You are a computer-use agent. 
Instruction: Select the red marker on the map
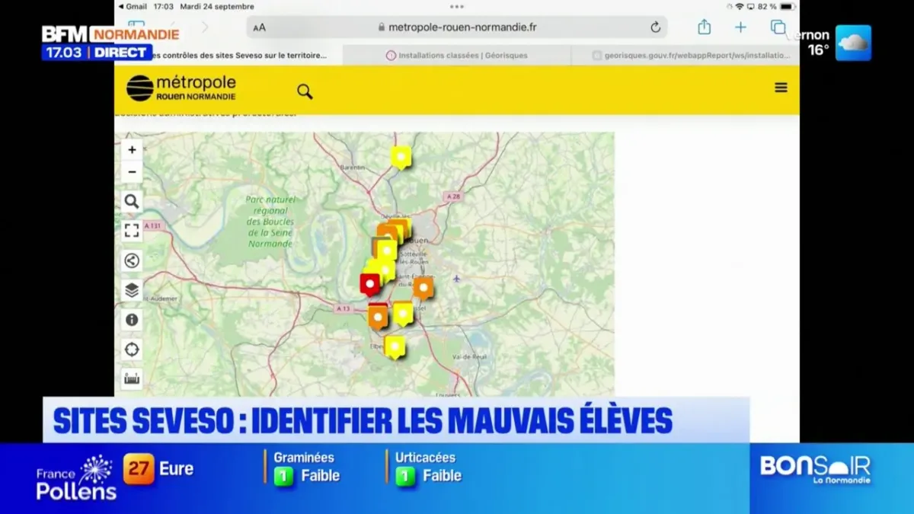point(369,284)
